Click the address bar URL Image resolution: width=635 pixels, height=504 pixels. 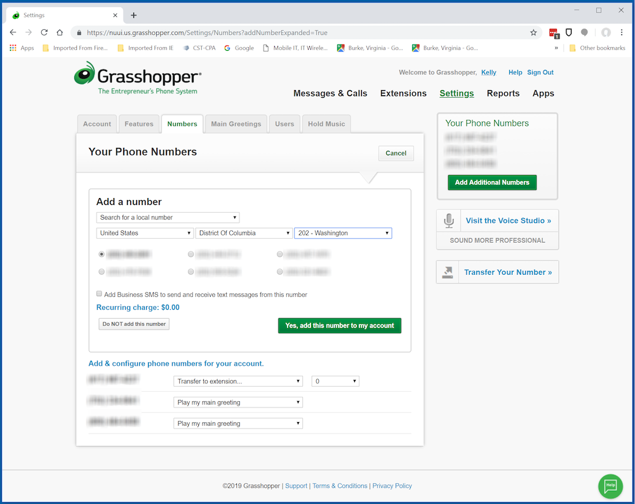[x=207, y=32]
